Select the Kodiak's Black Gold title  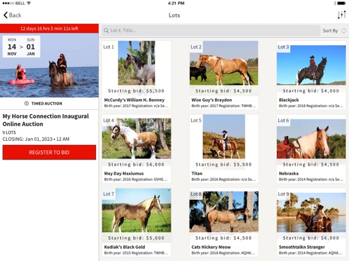coord(125,246)
